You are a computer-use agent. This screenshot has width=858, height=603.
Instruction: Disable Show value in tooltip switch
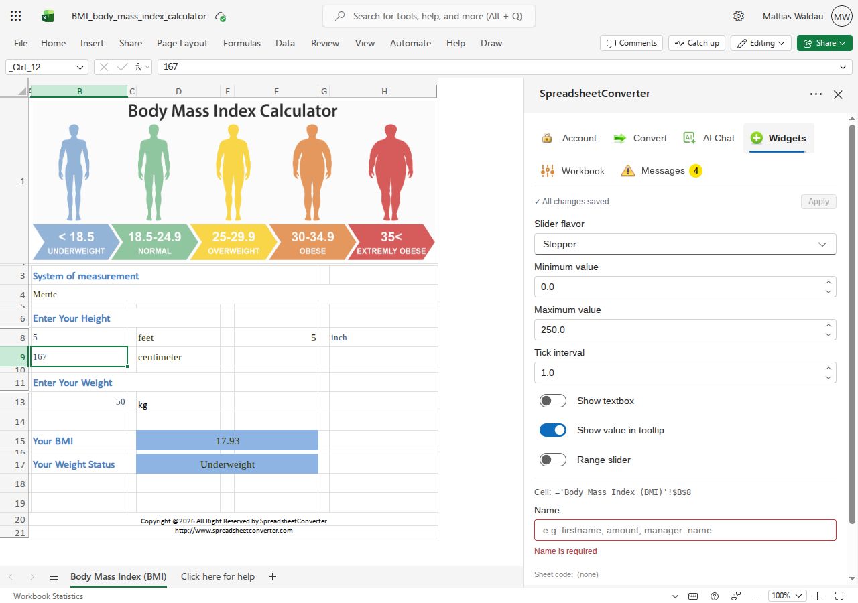click(553, 430)
